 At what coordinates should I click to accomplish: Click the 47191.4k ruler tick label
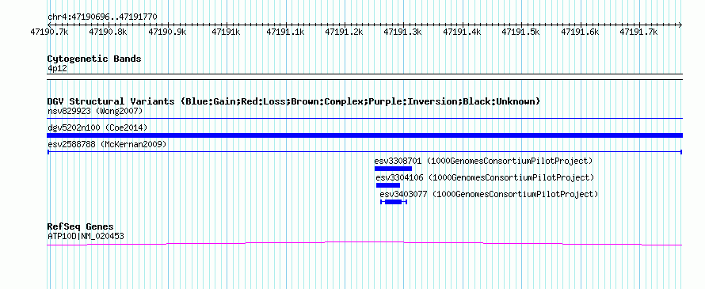click(462, 32)
